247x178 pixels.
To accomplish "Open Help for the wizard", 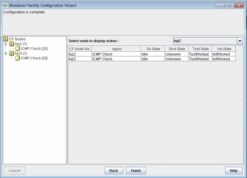I will (233, 170).
